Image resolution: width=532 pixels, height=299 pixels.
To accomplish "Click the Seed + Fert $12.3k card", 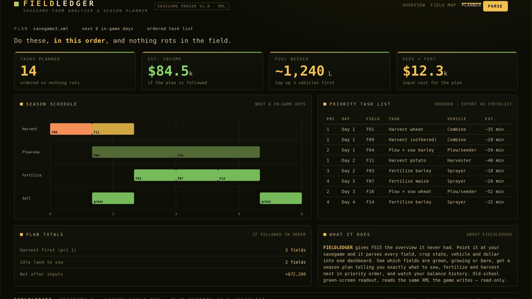I will point(457,71).
